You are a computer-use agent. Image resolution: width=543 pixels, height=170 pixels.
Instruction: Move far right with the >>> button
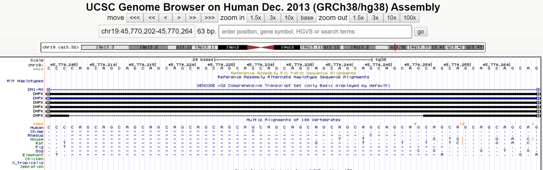[209, 18]
